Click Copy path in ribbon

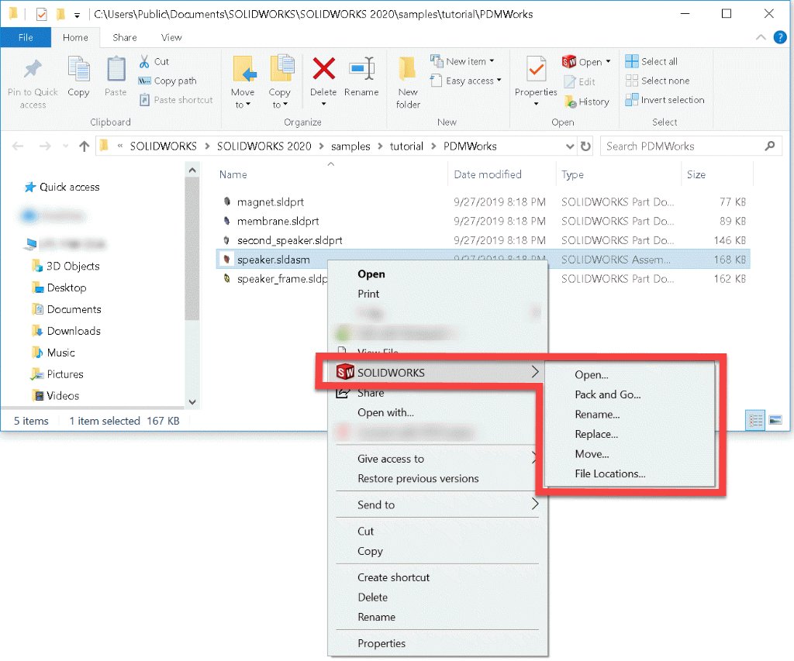167,81
